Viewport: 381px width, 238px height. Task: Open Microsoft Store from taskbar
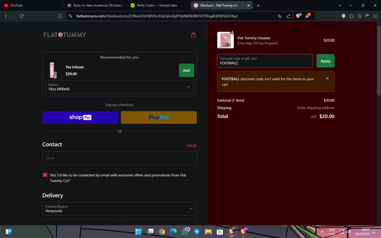pyautogui.click(x=220, y=232)
